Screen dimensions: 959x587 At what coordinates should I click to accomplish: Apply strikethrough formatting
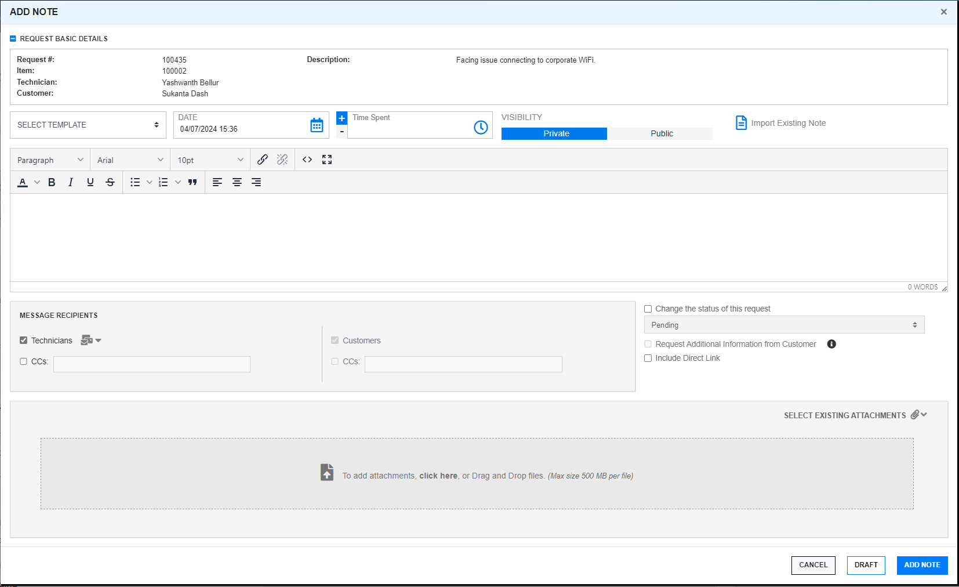tap(110, 182)
